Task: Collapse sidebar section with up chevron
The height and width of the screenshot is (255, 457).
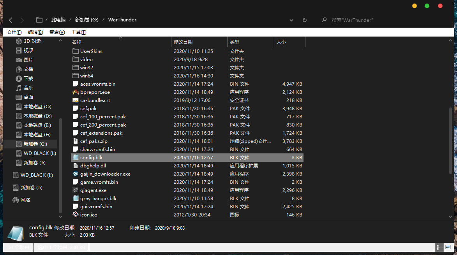Action: coord(61,40)
